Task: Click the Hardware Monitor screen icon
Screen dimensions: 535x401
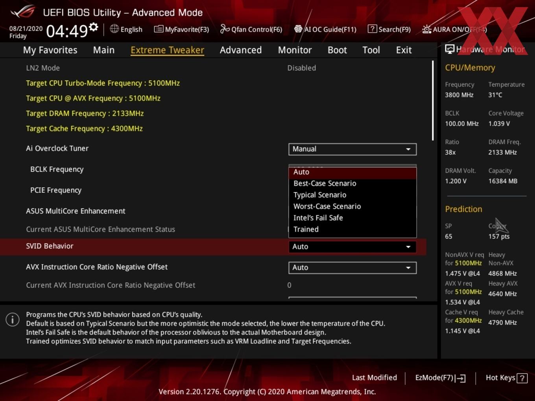Action: click(x=450, y=49)
